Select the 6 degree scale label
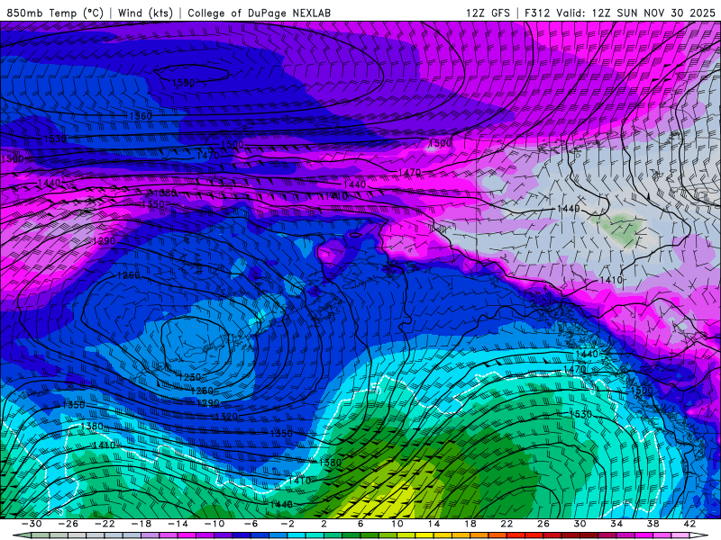The height and width of the screenshot is (540, 721). point(360,524)
